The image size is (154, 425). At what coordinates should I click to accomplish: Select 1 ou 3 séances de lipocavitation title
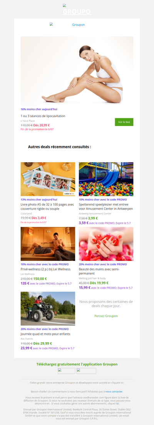click(x=43, y=116)
